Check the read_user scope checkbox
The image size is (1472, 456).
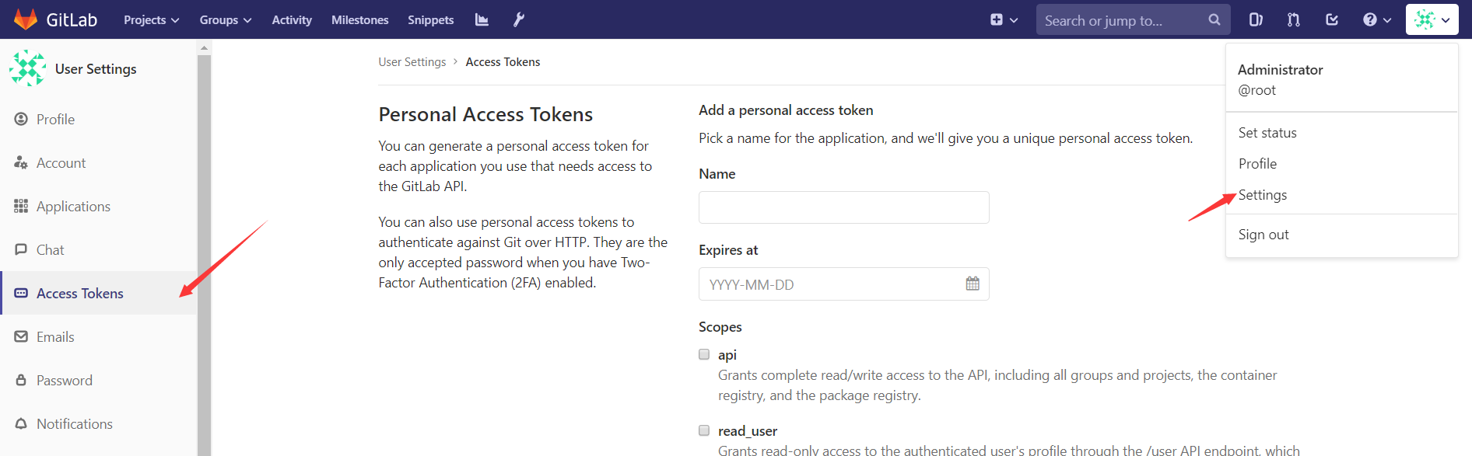[x=704, y=430]
